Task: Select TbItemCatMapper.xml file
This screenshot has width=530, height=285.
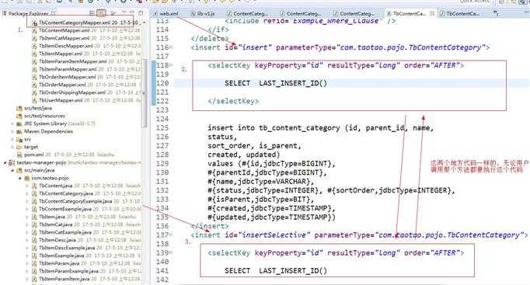Action: [x=64, y=38]
